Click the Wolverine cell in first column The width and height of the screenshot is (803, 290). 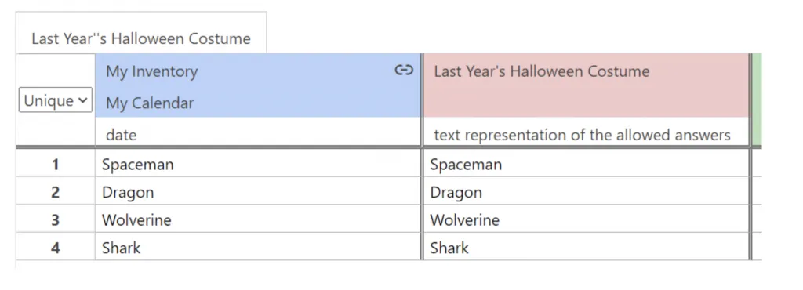click(x=257, y=220)
